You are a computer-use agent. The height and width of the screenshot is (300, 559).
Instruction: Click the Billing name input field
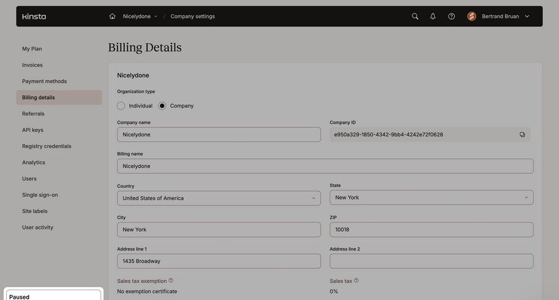click(325, 166)
